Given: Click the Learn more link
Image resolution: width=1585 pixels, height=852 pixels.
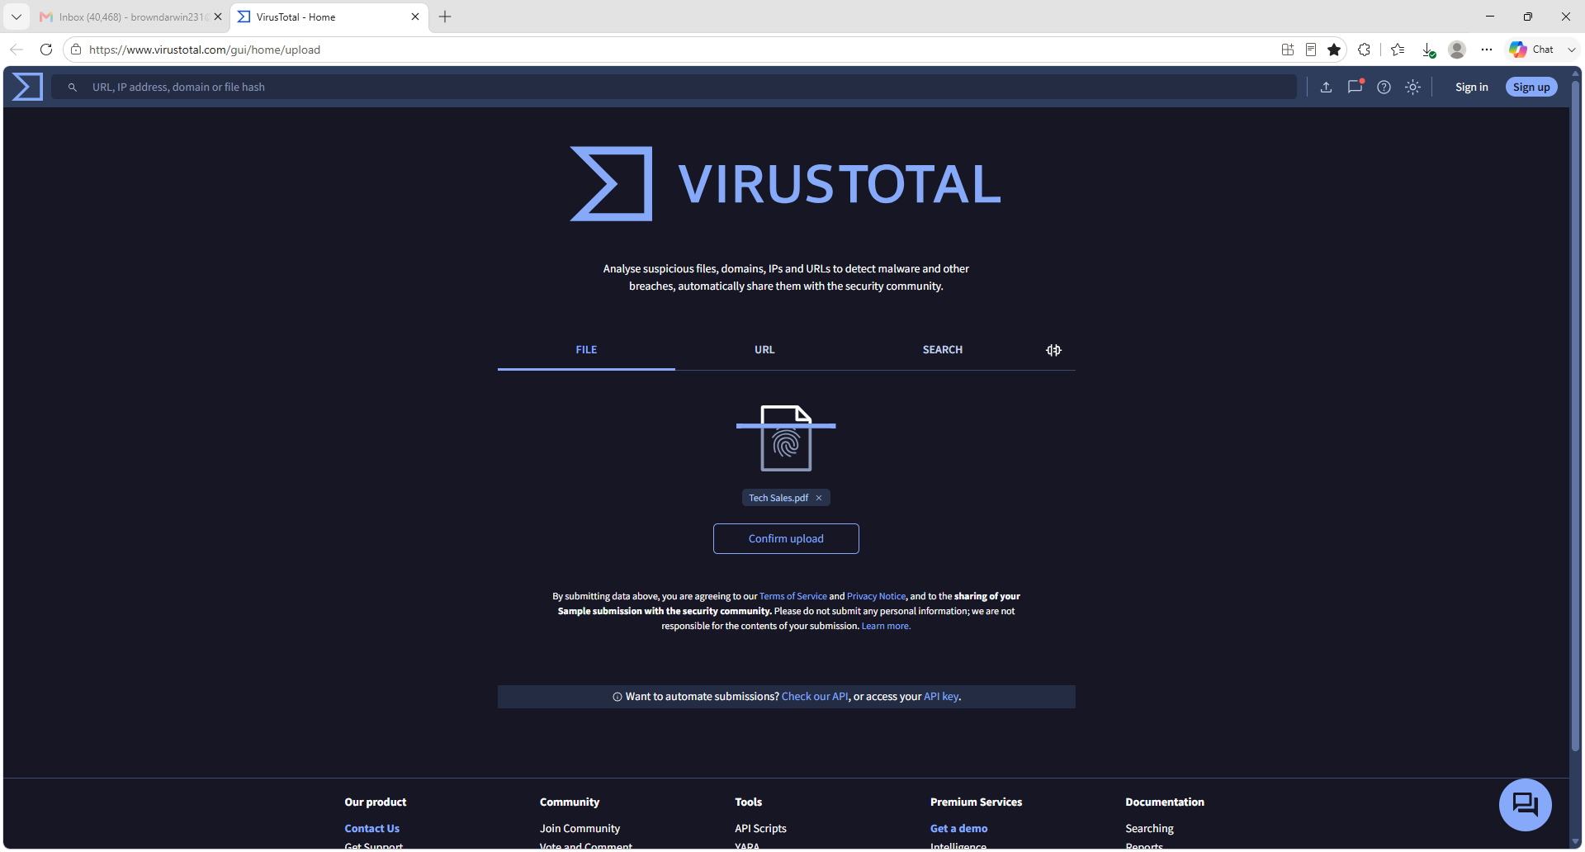Looking at the screenshot, I should 886,626.
